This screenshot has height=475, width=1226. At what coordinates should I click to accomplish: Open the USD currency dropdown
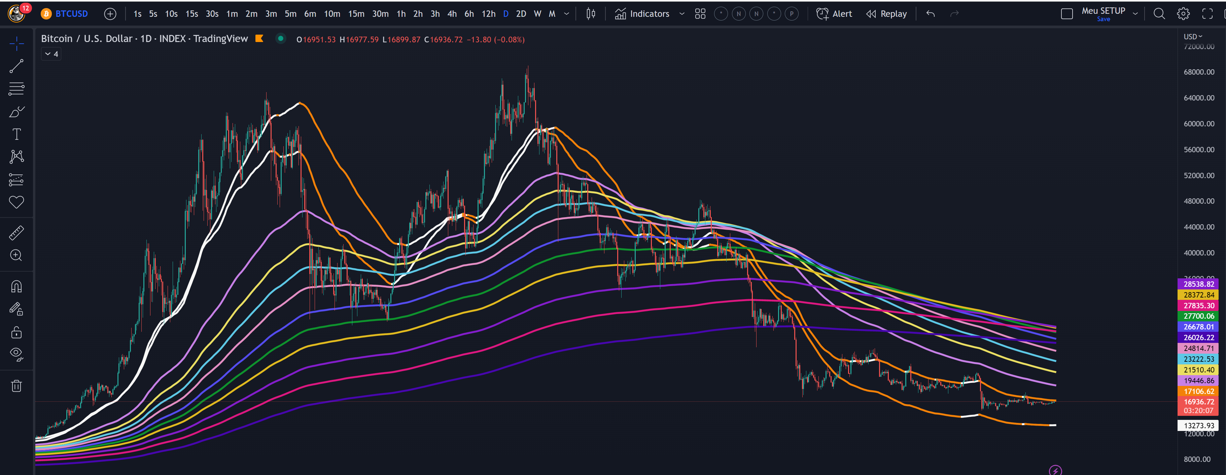(x=1193, y=37)
